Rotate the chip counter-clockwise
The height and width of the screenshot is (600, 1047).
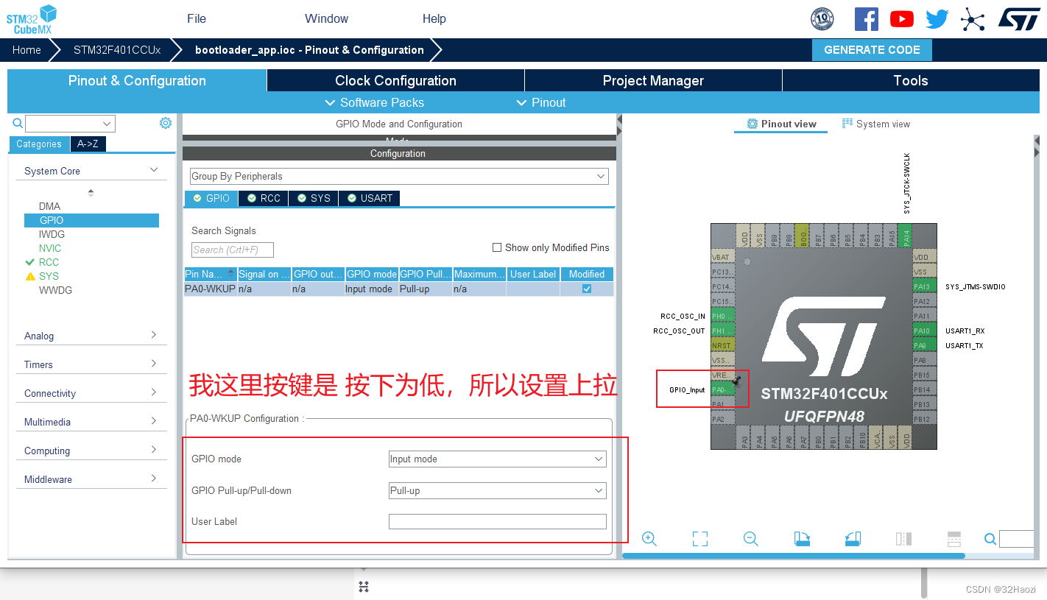point(853,539)
